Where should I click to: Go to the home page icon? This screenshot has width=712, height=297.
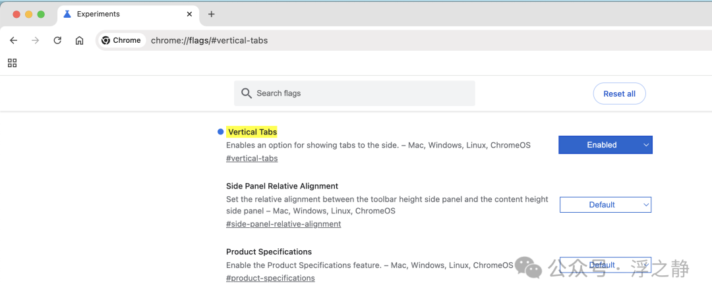tap(80, 40)
